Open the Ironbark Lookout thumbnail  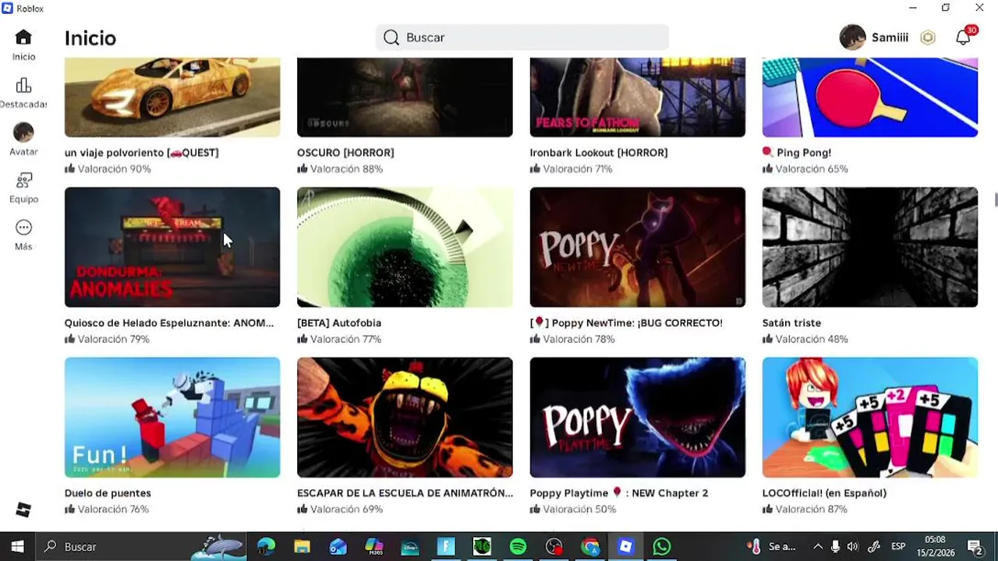pyautogui.click(x=637, y=97)
